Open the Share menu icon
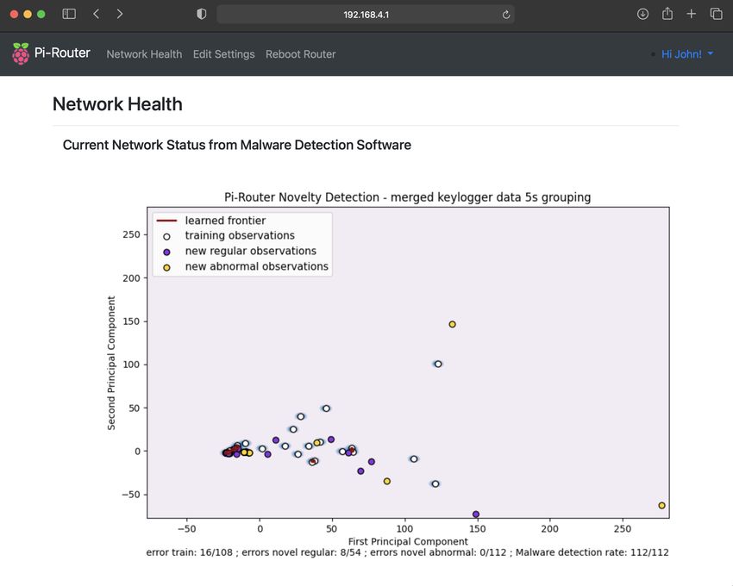 point(667,14)
